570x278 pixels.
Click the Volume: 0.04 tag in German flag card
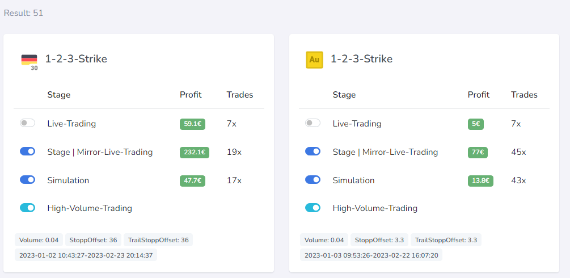[x=39, y=240]
